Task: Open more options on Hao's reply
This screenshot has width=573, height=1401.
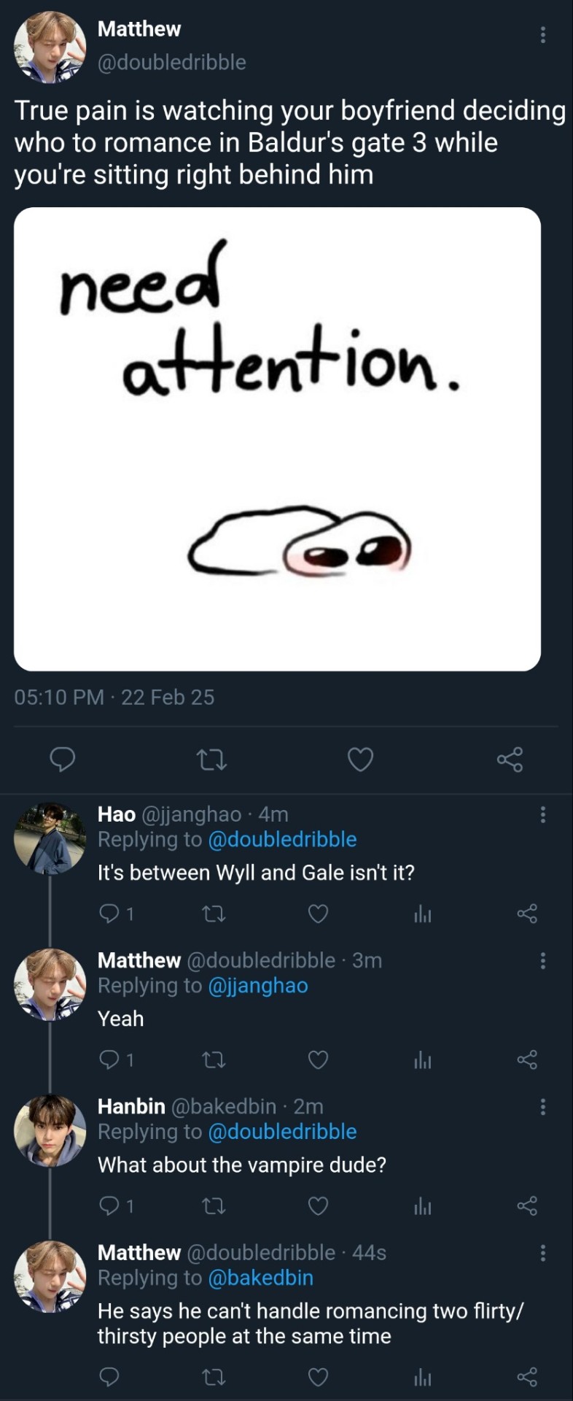Action: (x=543, y=815)
